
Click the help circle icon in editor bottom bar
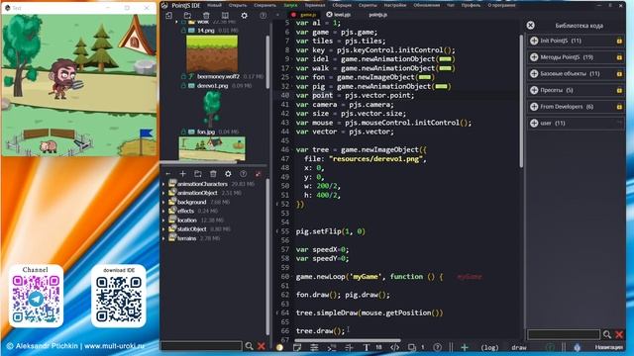437,347
